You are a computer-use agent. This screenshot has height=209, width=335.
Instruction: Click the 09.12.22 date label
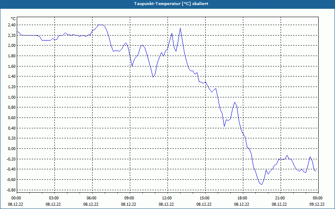[317, 204]
